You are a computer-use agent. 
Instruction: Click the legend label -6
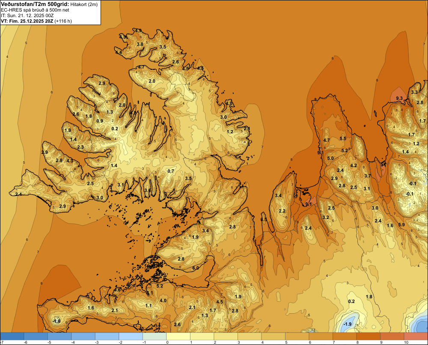[26, 342]
